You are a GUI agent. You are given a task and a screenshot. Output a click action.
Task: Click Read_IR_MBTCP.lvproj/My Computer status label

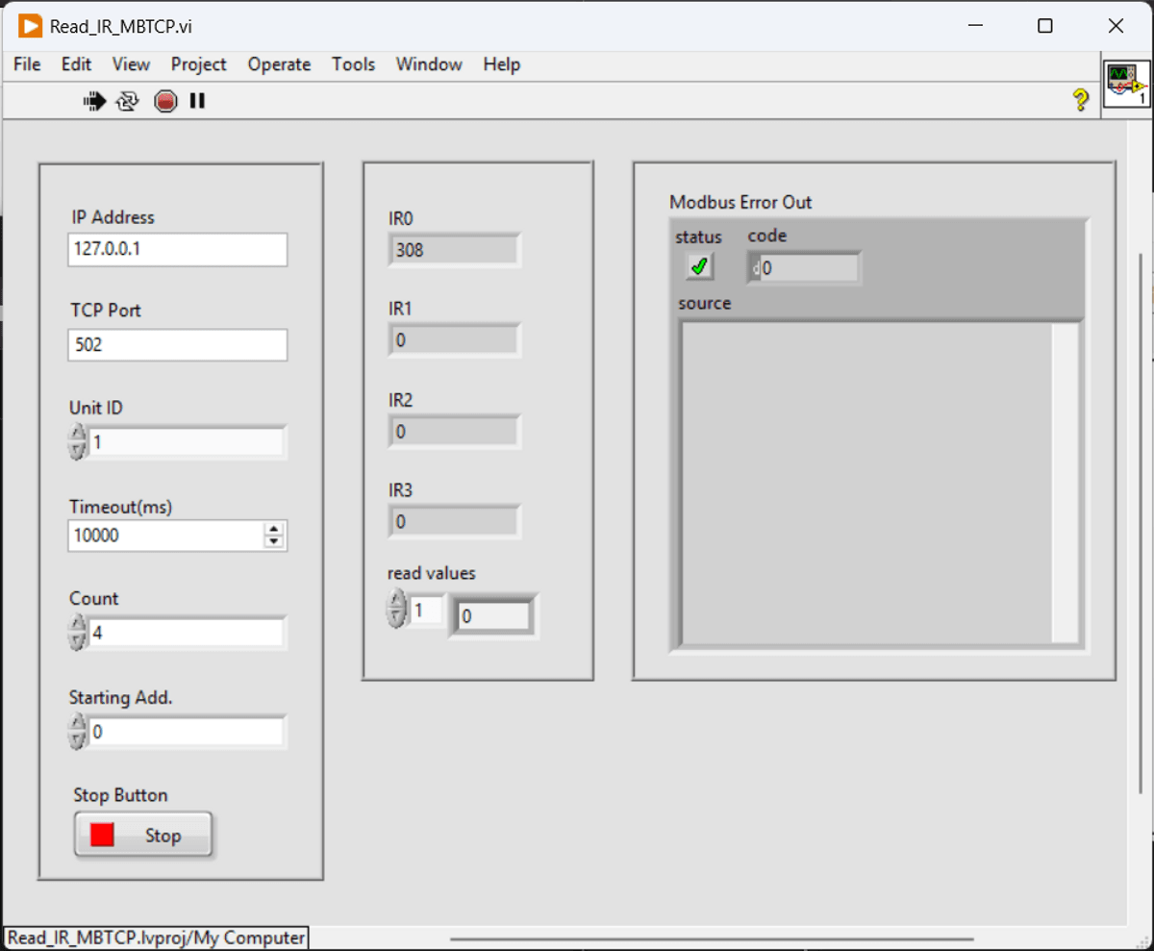point(157,938)
